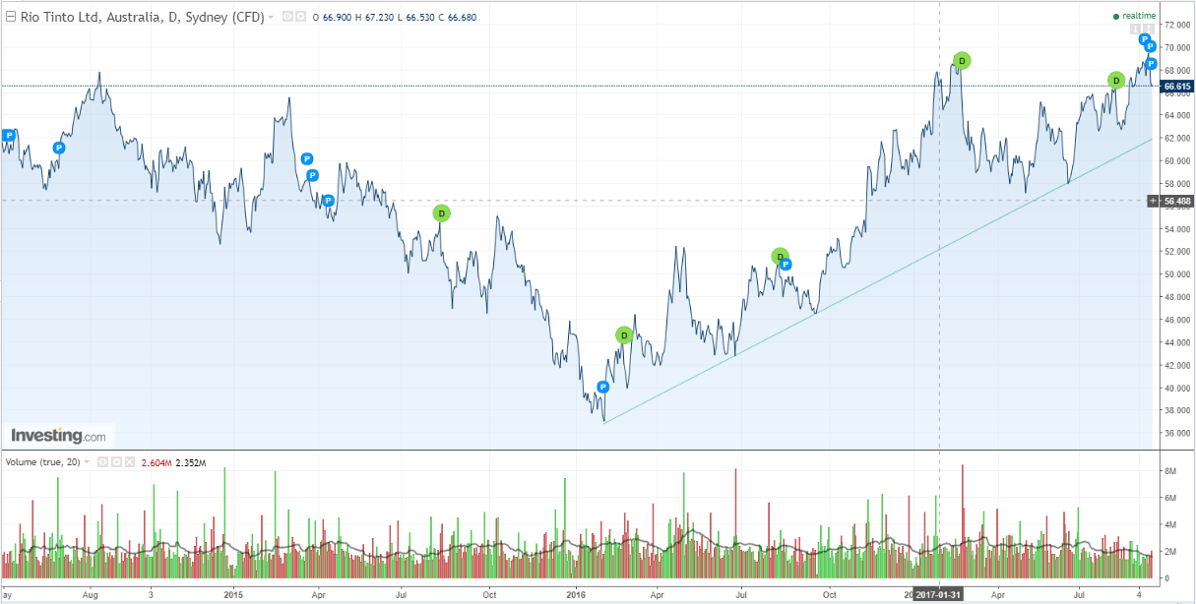Click the 2015 label on the time axis
This screenshot has height=604, width=1196.
click(x=233, y=595)
